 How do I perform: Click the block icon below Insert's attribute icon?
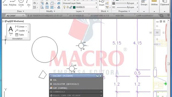(107, 7)
